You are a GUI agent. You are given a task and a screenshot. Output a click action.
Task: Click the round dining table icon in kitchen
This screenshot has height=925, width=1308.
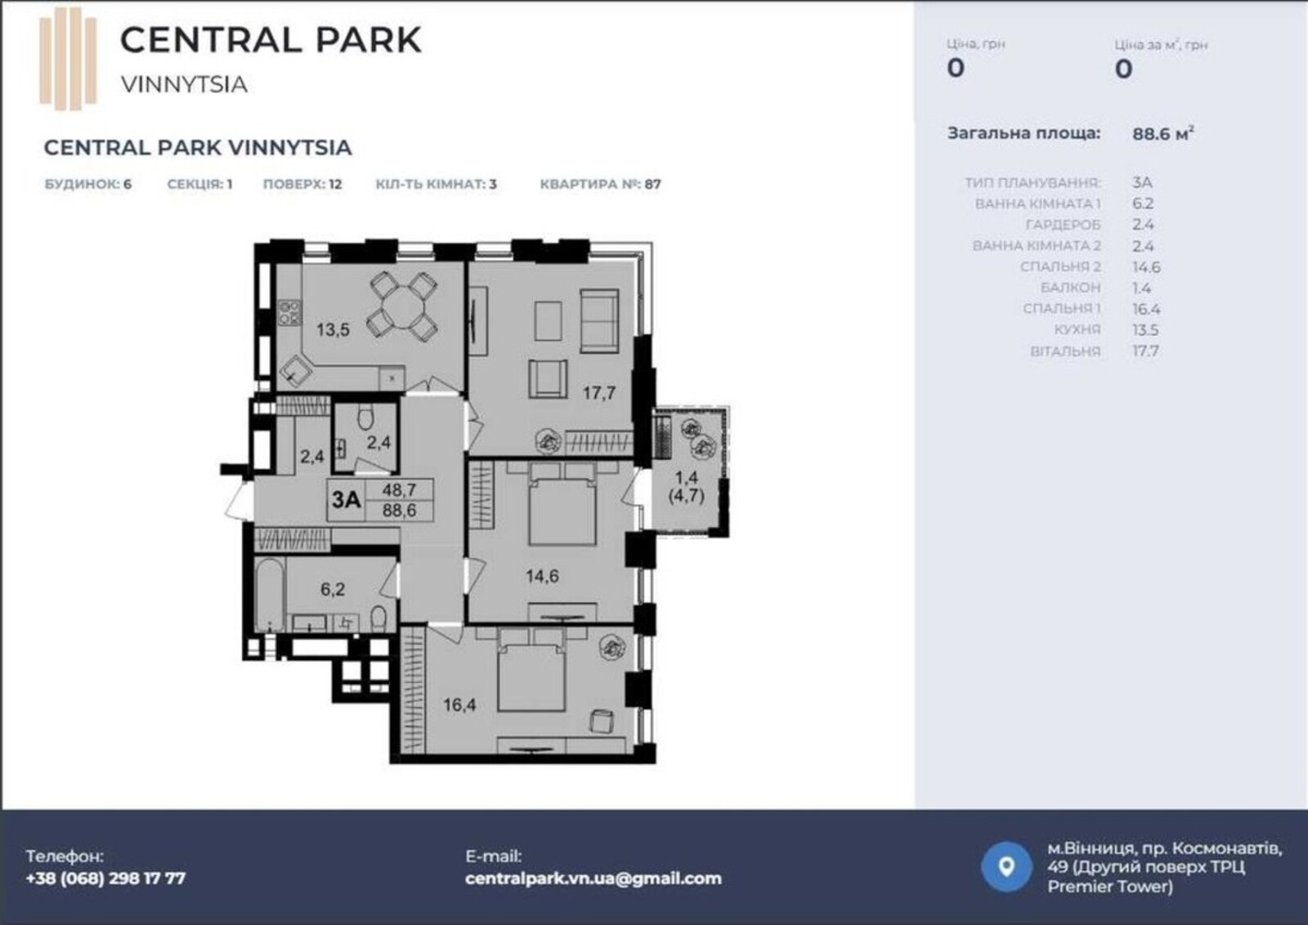coord(402,306)
